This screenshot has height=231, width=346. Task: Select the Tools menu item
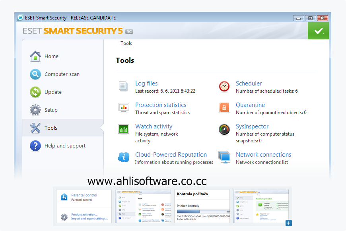63,128
